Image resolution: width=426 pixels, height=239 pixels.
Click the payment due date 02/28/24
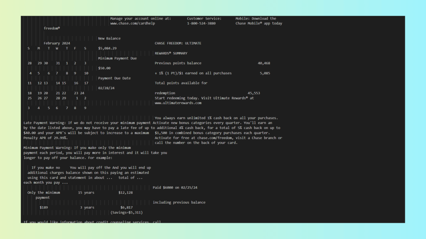[x=106, y=88]
